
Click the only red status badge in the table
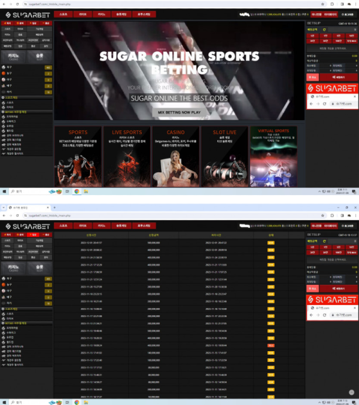[271, 345]
